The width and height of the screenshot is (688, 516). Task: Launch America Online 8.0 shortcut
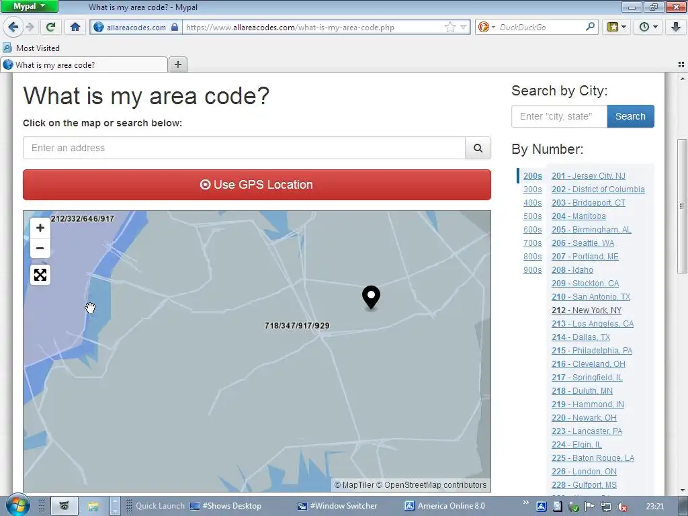coord(445,506)
